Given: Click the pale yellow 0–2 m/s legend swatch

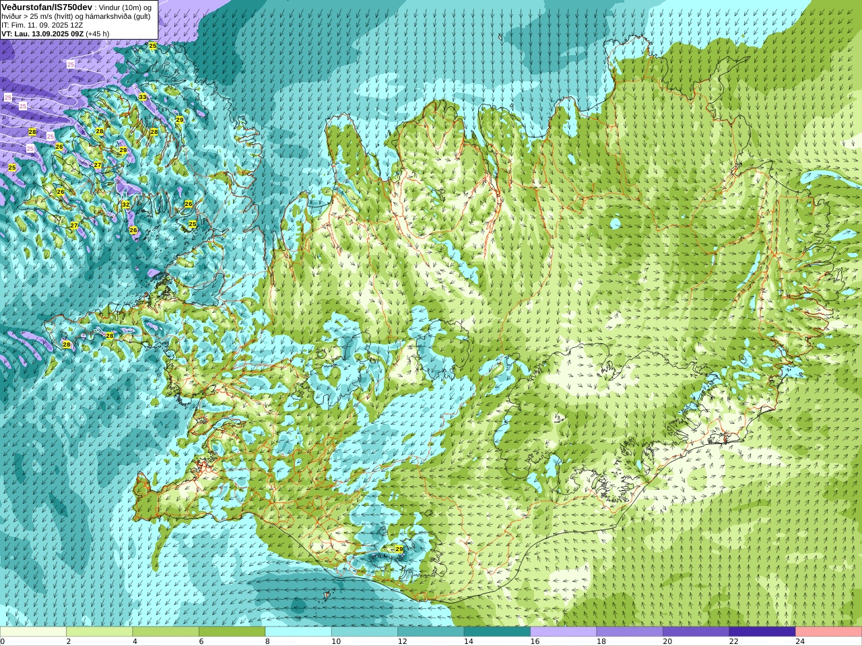Looking at the screenshot, I should pyautogui.click(x=33, y=632).
